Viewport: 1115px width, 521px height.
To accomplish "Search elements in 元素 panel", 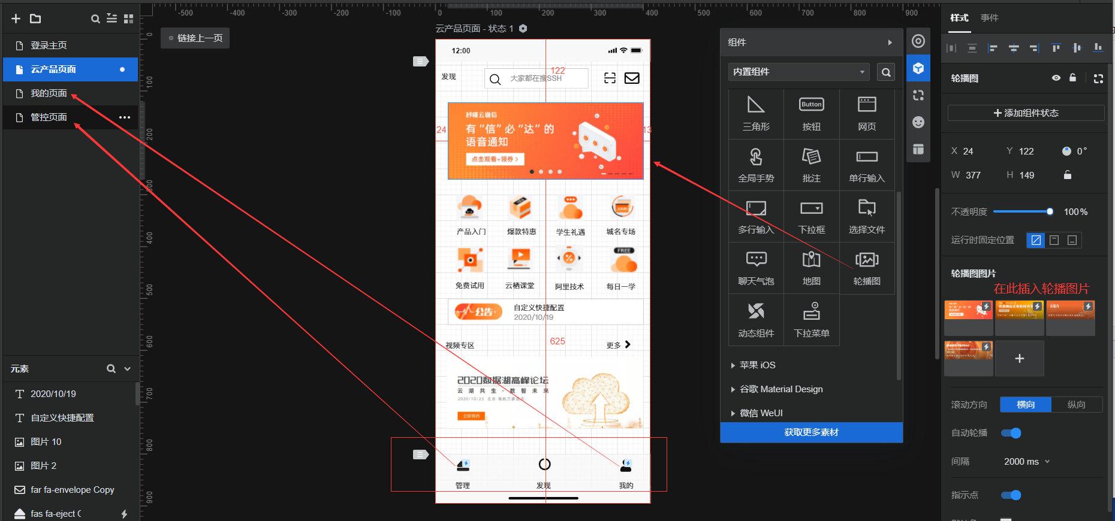I will pyautogui.click(x=111, y=369).
